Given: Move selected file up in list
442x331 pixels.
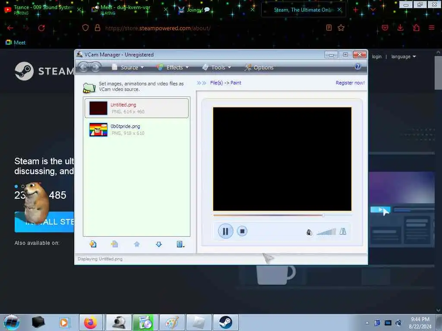Looking at the screenshot, I should pyautogui.click(x=137, y=244).
